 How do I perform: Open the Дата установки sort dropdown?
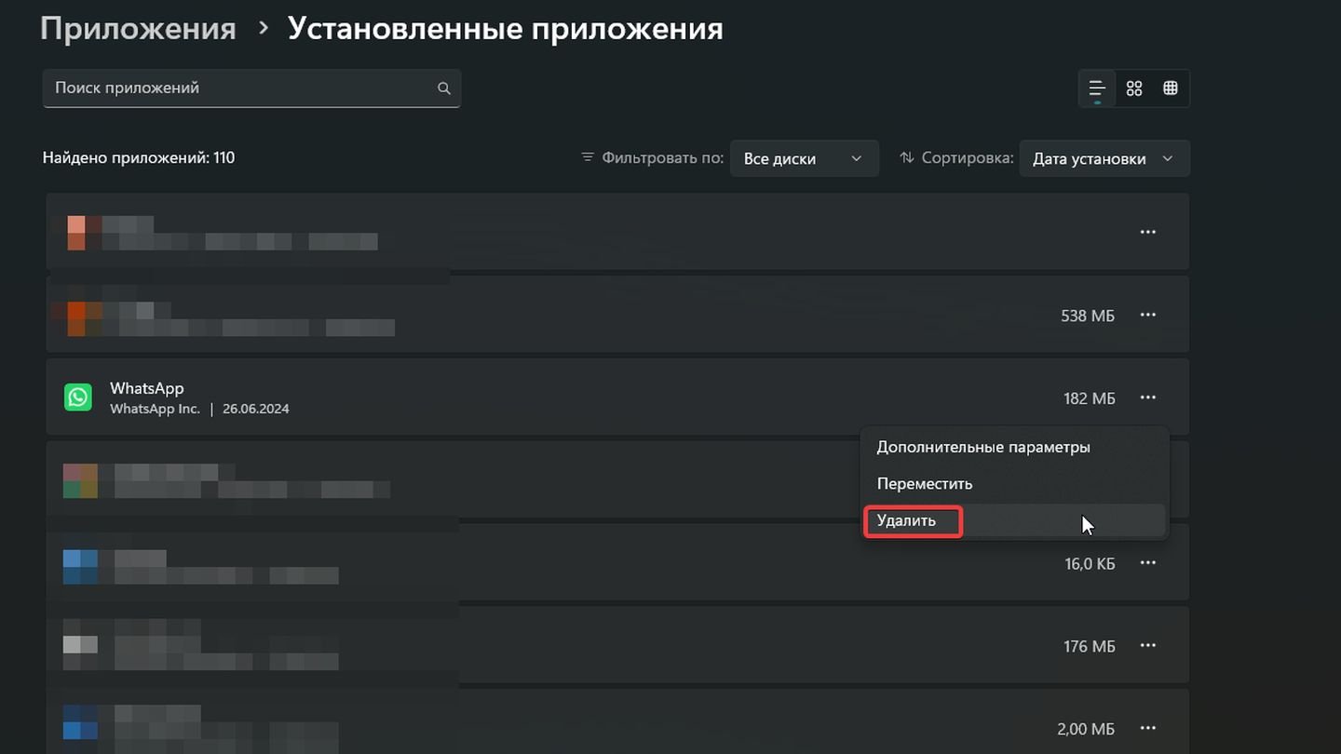[x=1104, y=158]
